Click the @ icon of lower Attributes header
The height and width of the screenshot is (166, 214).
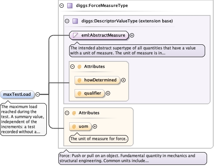pyautogui.click(x=74, y=113)
